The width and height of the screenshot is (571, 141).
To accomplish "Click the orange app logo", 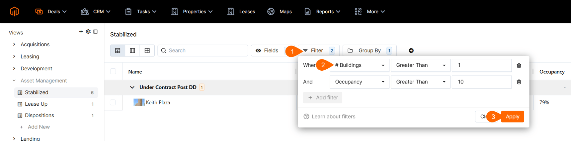I will coord(14,12).
